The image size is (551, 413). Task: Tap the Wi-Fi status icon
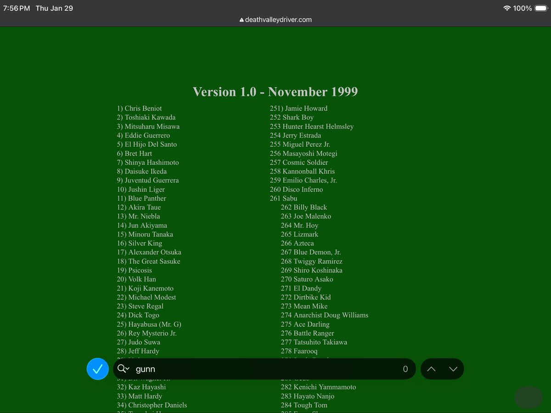click(x=507, y=8)
